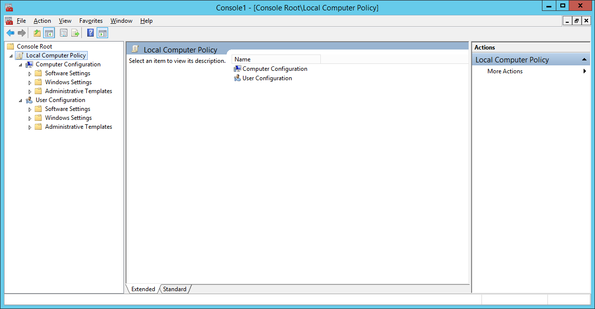This screenshot has height=309, width=595.
Task: Expand Software Settings under Computer Configuration
Action: [x=30, y=74]
